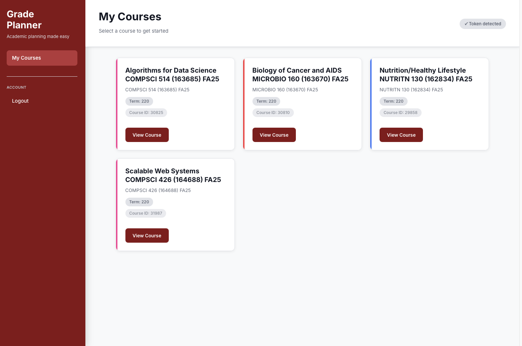This screenshot has height=346, width=522.
Task: Click the Token detected checkmark badge
Action: [x=483, y=24]
